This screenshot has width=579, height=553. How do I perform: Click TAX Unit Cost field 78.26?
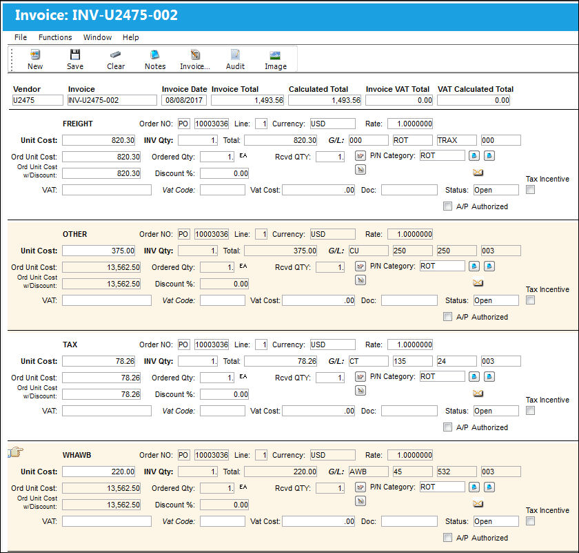click(x=99, y=361)
